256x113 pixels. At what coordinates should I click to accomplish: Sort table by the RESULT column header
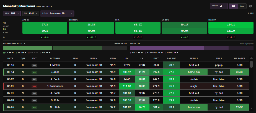194,58
